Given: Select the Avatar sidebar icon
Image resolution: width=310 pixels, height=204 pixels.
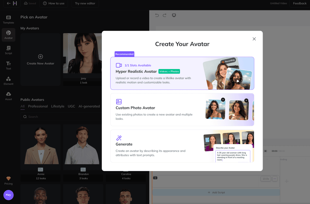Looking at the screenshot, I should tap(8, 35).
